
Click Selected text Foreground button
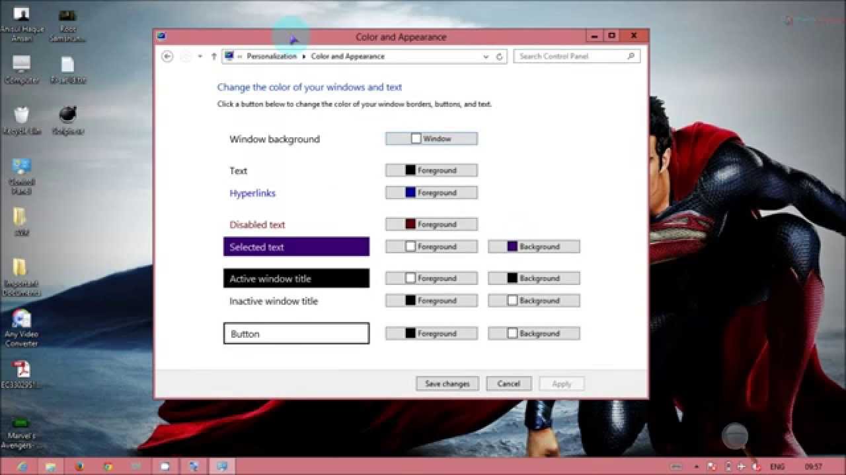click(x=431, y=247)
